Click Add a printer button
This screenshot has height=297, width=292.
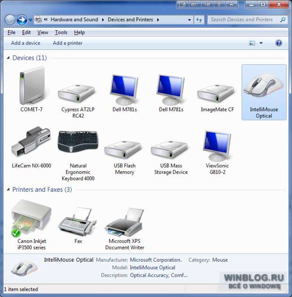point(67,43)
